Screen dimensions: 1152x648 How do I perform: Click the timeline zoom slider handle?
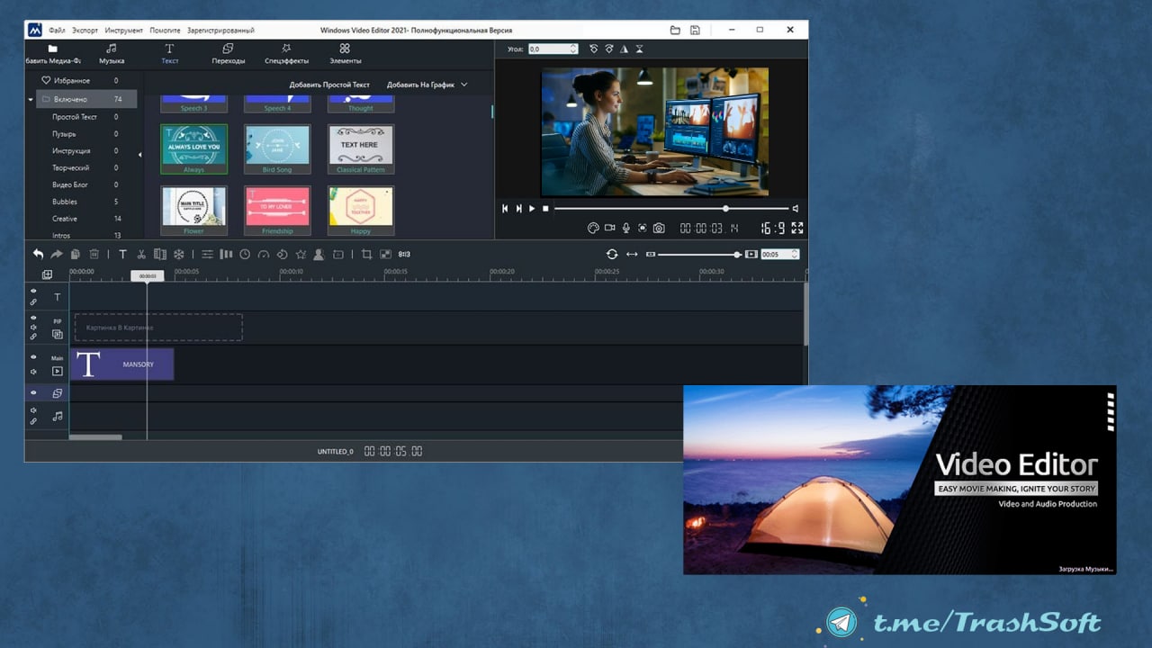(x=737, y=255)
